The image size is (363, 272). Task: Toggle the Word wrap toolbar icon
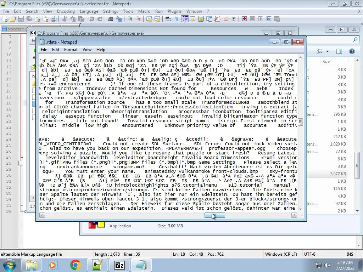point(168,19)
